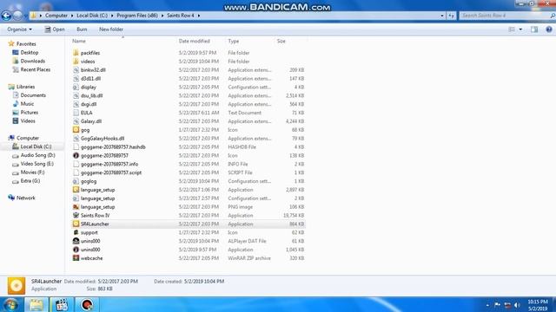Image resolution: width=556 pixels, height=312 pixels.
Task: Select the binkw32.dll file icon
Action: click(x=76, y=70)
